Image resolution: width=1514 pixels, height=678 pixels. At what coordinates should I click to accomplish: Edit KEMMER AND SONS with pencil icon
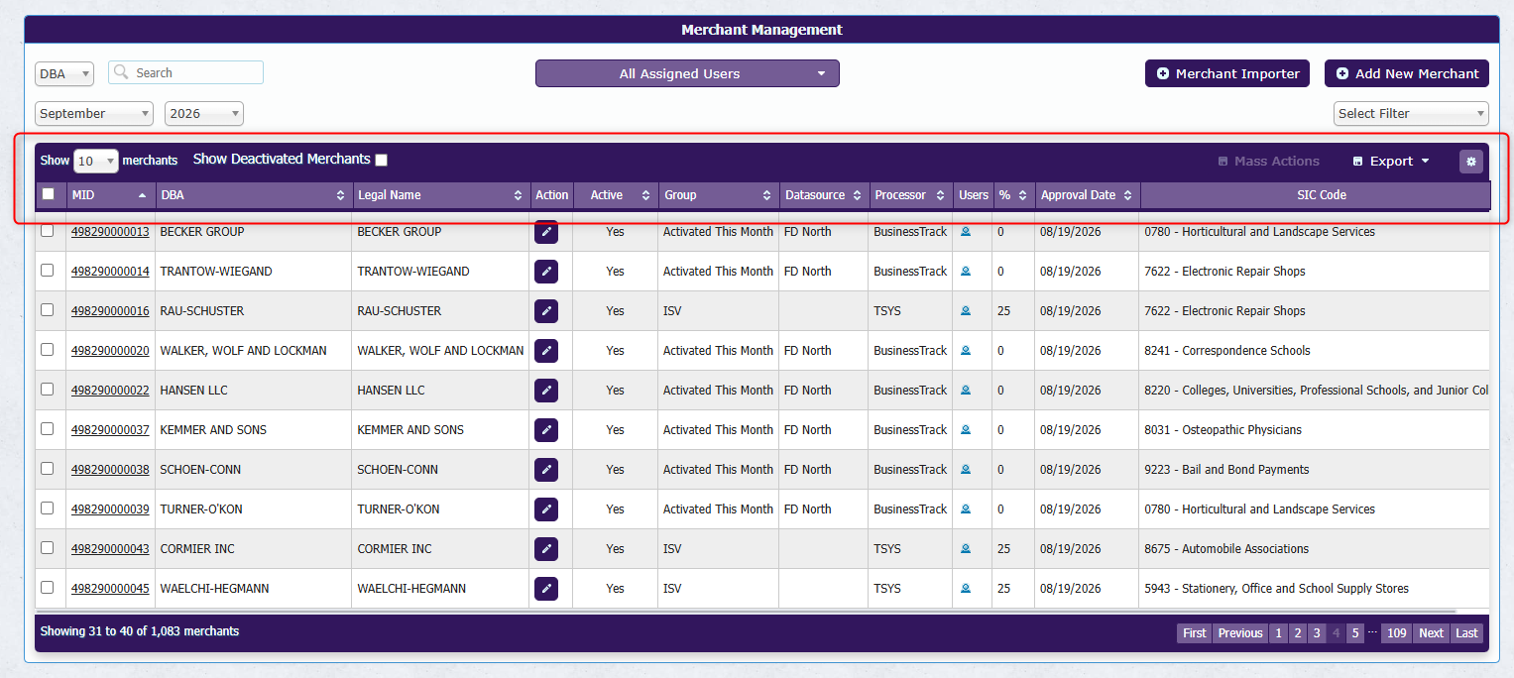pos(546,430)
